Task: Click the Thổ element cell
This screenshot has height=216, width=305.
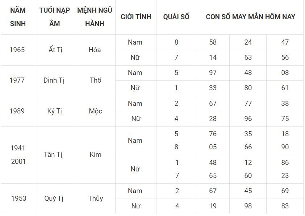Action: coord(95,80)
